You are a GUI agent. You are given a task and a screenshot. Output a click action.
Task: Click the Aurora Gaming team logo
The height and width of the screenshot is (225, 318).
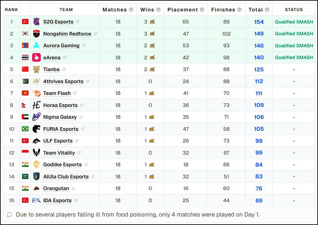click(36, 46)
